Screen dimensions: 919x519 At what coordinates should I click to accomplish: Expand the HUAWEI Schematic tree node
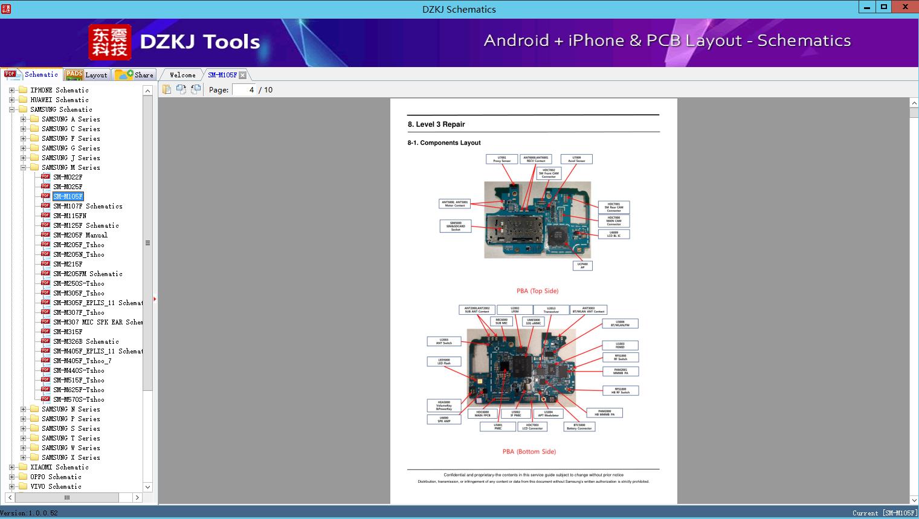11,100
